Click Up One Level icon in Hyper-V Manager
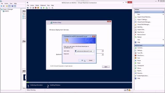The image size is (165, 93). pos(7,6)
